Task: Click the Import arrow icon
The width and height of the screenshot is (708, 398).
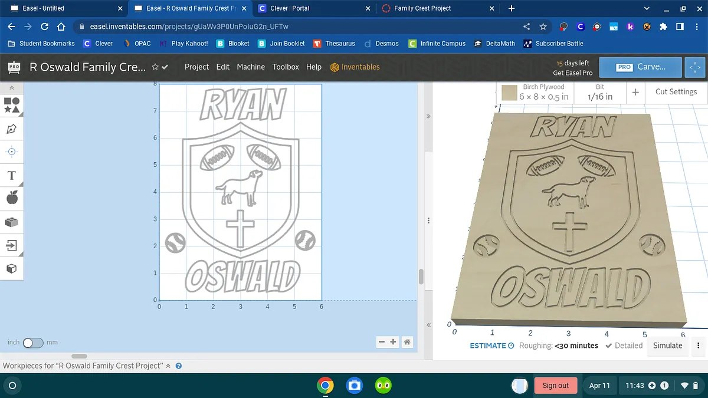Action: pyautogui.click(x=12, y=245)
